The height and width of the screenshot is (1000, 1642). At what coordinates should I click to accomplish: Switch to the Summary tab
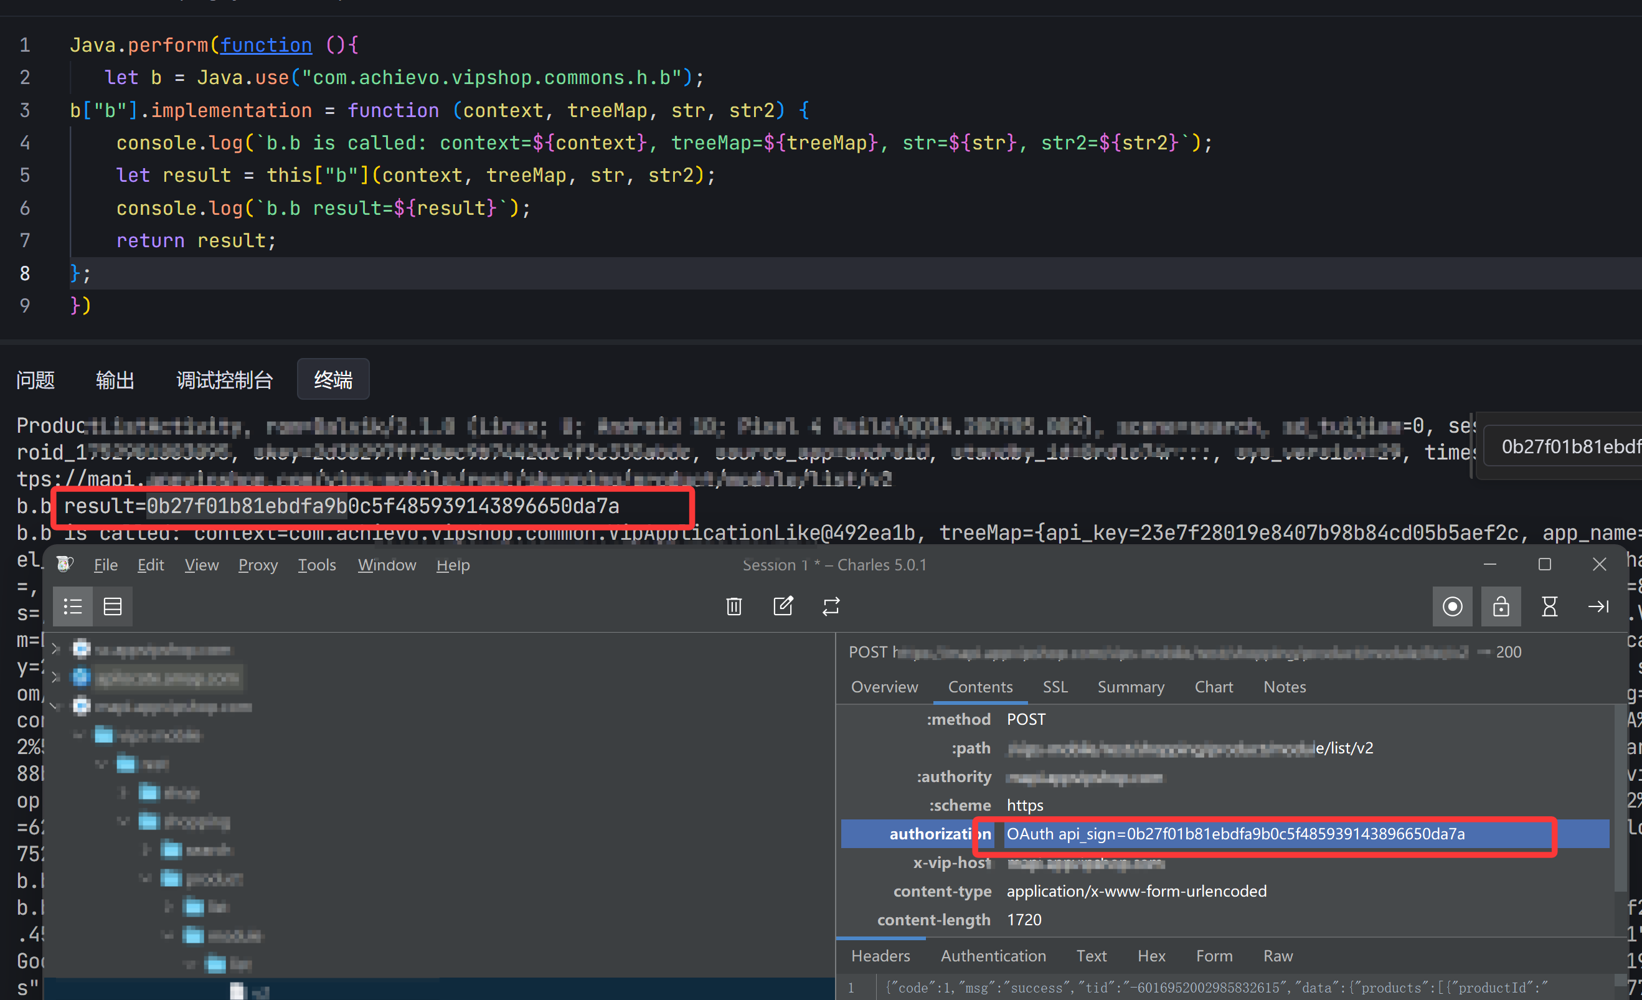(1130, 686)
